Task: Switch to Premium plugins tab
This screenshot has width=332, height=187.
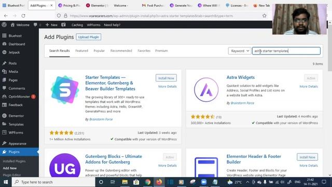Action: [161, 51]
